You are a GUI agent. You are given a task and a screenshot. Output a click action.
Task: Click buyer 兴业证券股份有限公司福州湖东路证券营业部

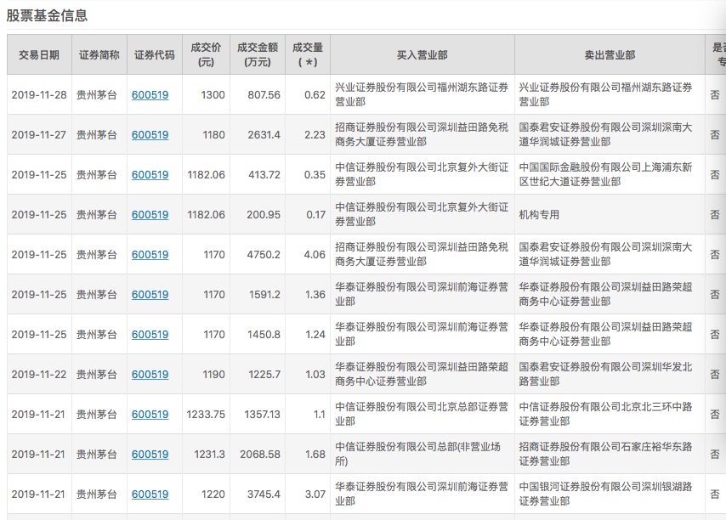[422, 94]
